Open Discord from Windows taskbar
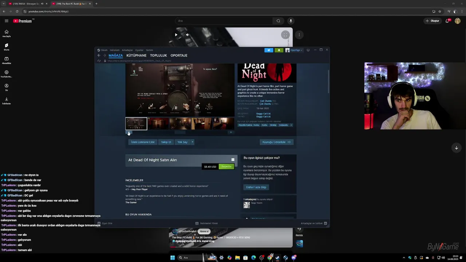 pos(293,258)
